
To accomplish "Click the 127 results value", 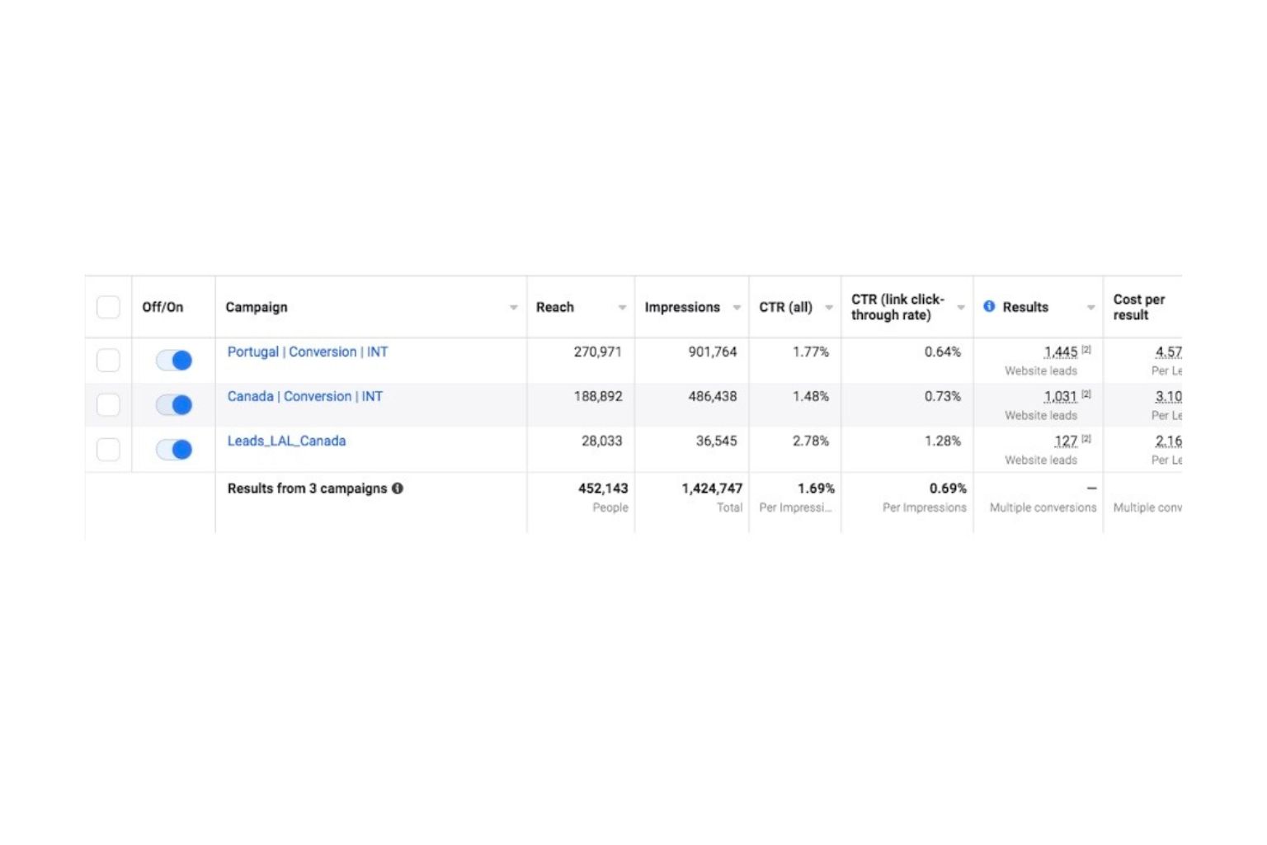I will [x=1066, y=441].
